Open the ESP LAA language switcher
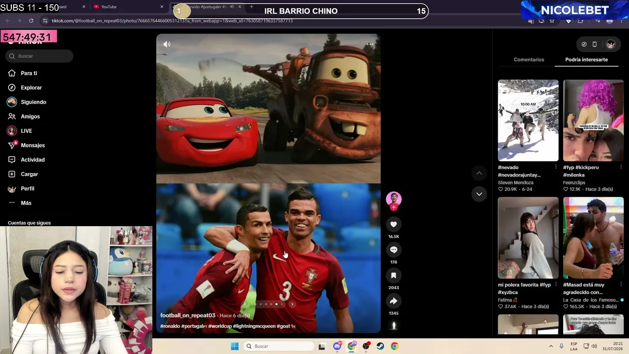Image resolution: width=629 pixels, height=354 pixels. [x=574, y=346]
